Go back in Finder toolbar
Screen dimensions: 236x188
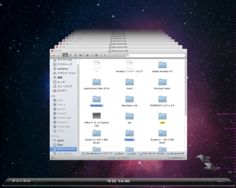pyautogui.click(x=54, y=55)
